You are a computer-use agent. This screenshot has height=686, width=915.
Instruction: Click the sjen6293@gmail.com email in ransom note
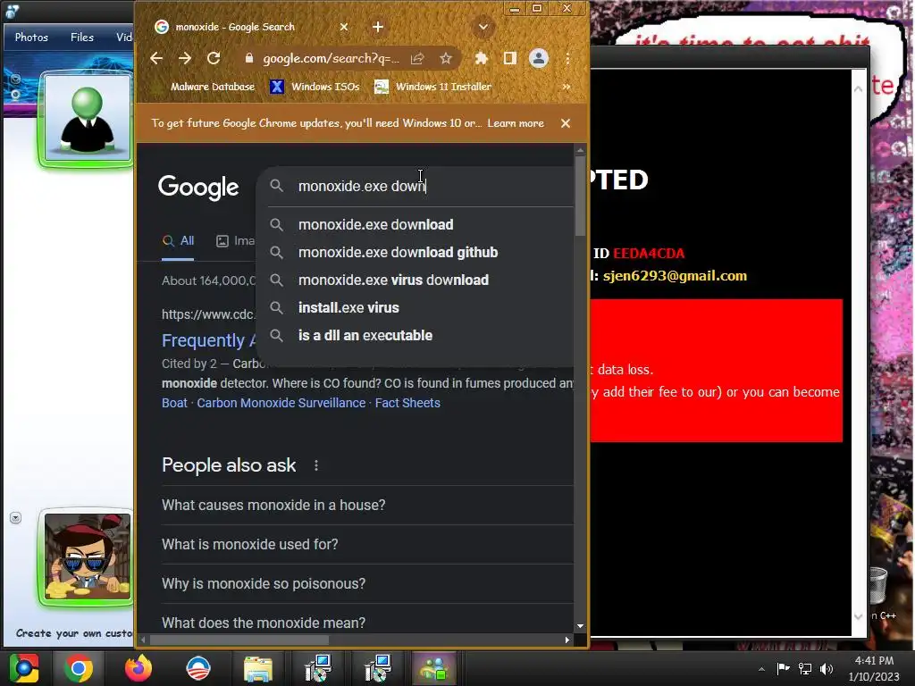click(675, 276)
